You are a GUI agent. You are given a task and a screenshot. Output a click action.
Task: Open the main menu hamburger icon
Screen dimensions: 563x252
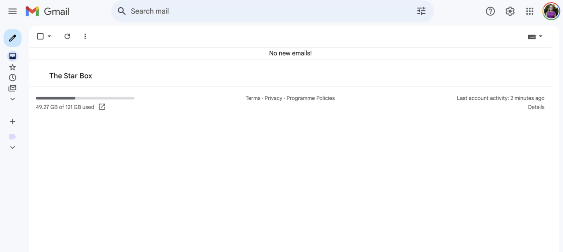point(12,11)
